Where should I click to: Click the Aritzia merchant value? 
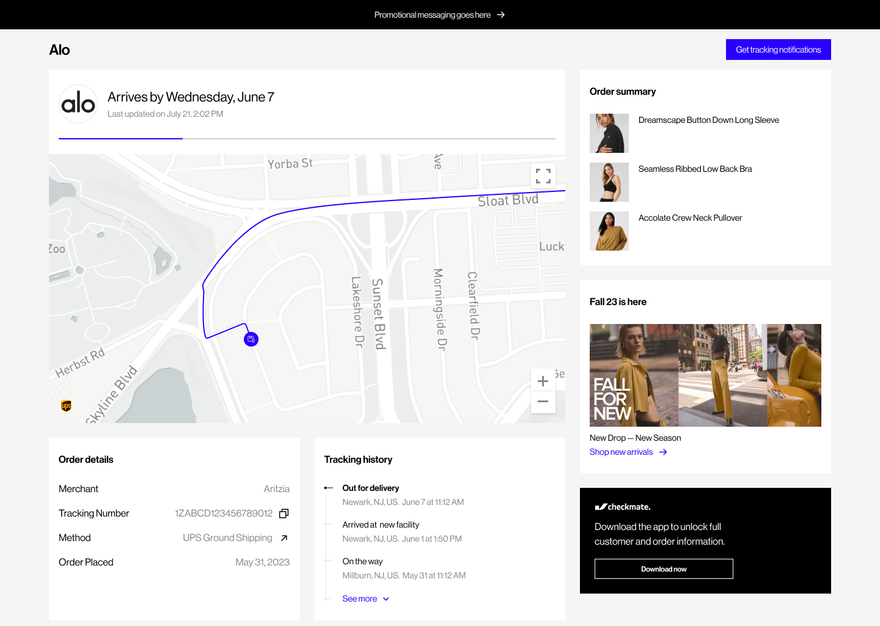277,489
